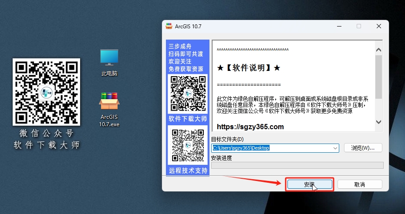Click the 免费获取资源 sidebar text
405x214 pixels.
tap(186, 69)
